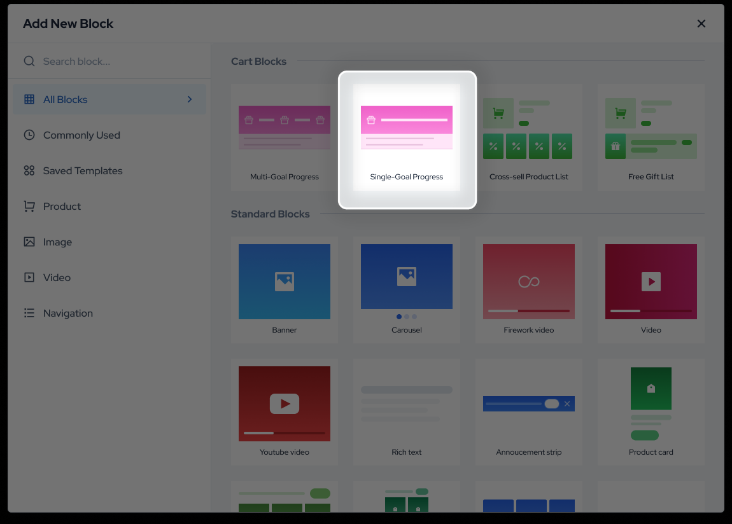Click the Video play icon in the sidebar
The image size is (732, 524).
point(29,277)
